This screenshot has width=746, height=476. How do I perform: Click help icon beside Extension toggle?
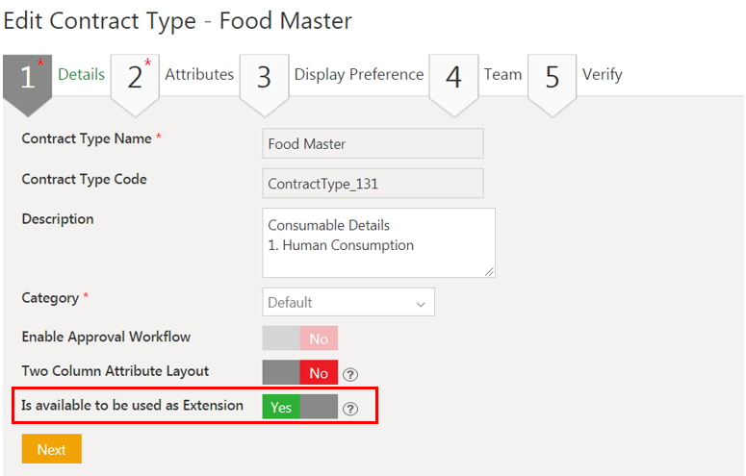pyautogui.click(x=350, y=408)
